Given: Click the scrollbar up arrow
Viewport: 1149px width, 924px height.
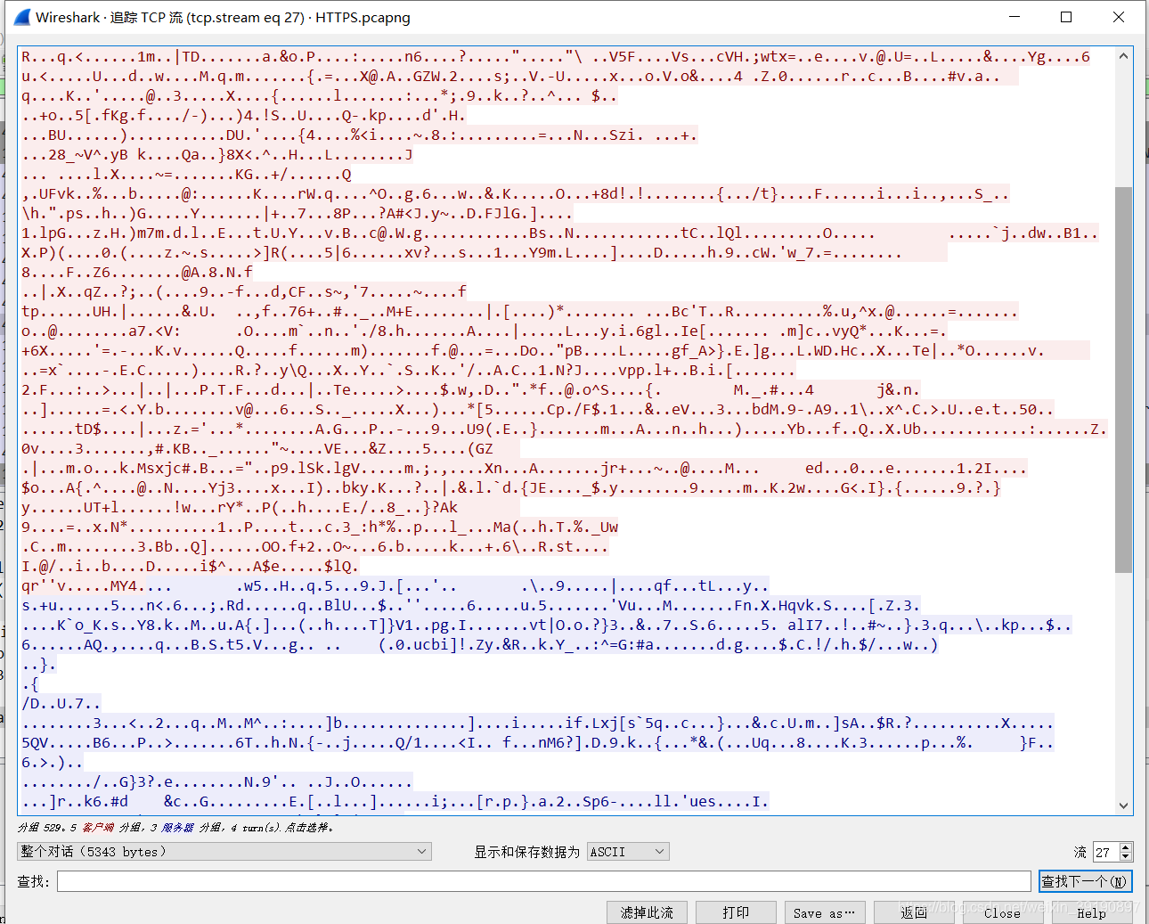Looking at the screenshot, I should click(x=1124, y=56).
